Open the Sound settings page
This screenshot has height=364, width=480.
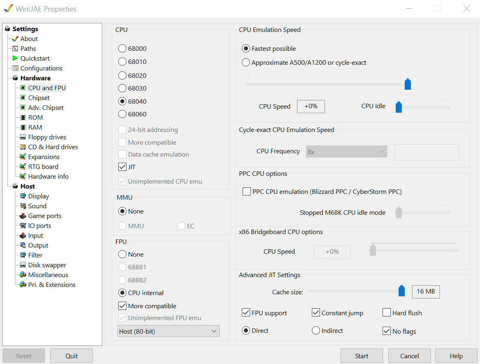pyautogui.click(x=37, y=206)
